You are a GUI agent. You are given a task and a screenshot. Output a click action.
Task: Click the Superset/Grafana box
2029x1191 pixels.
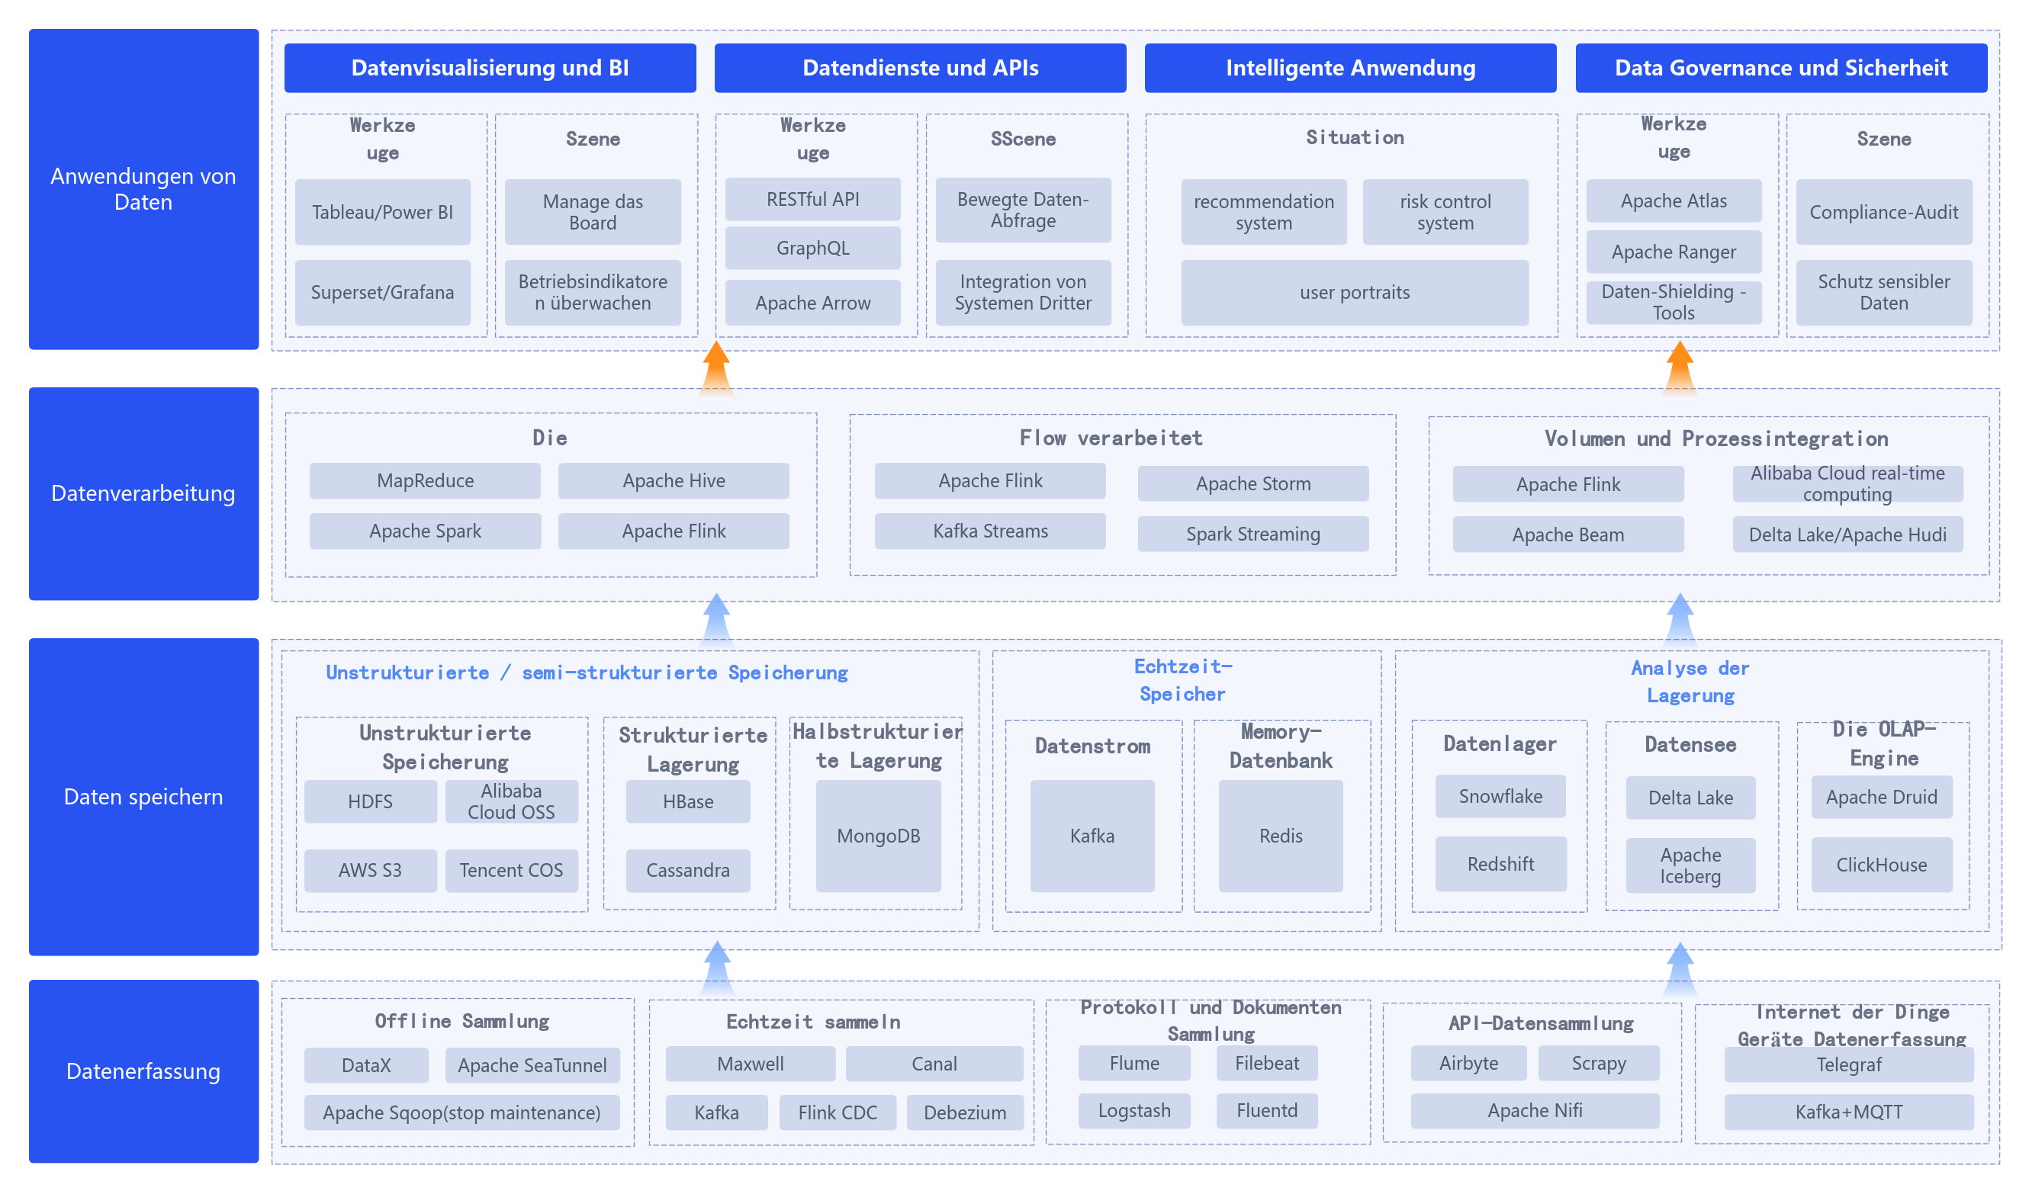(x=382, y=292)
